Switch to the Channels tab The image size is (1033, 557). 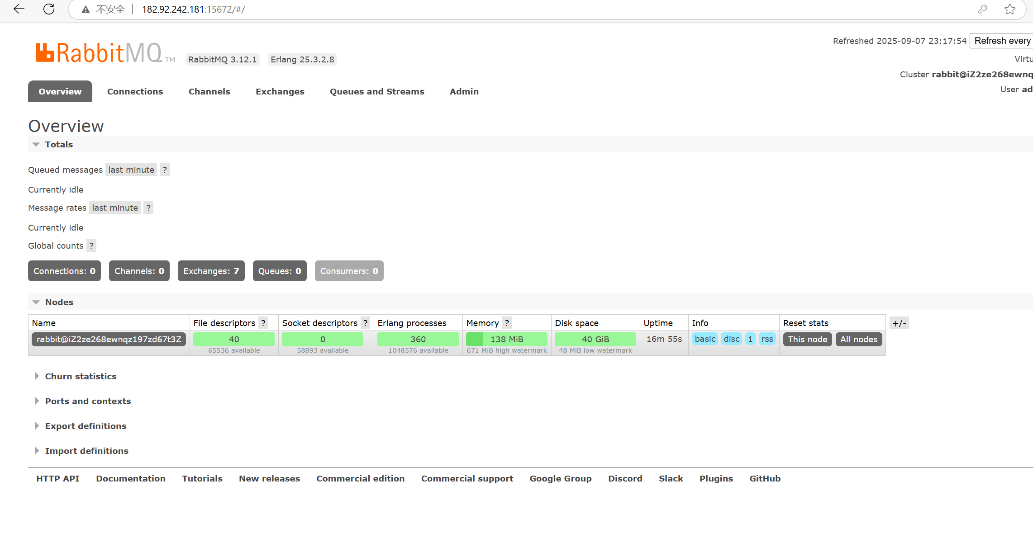coord(209,91)
